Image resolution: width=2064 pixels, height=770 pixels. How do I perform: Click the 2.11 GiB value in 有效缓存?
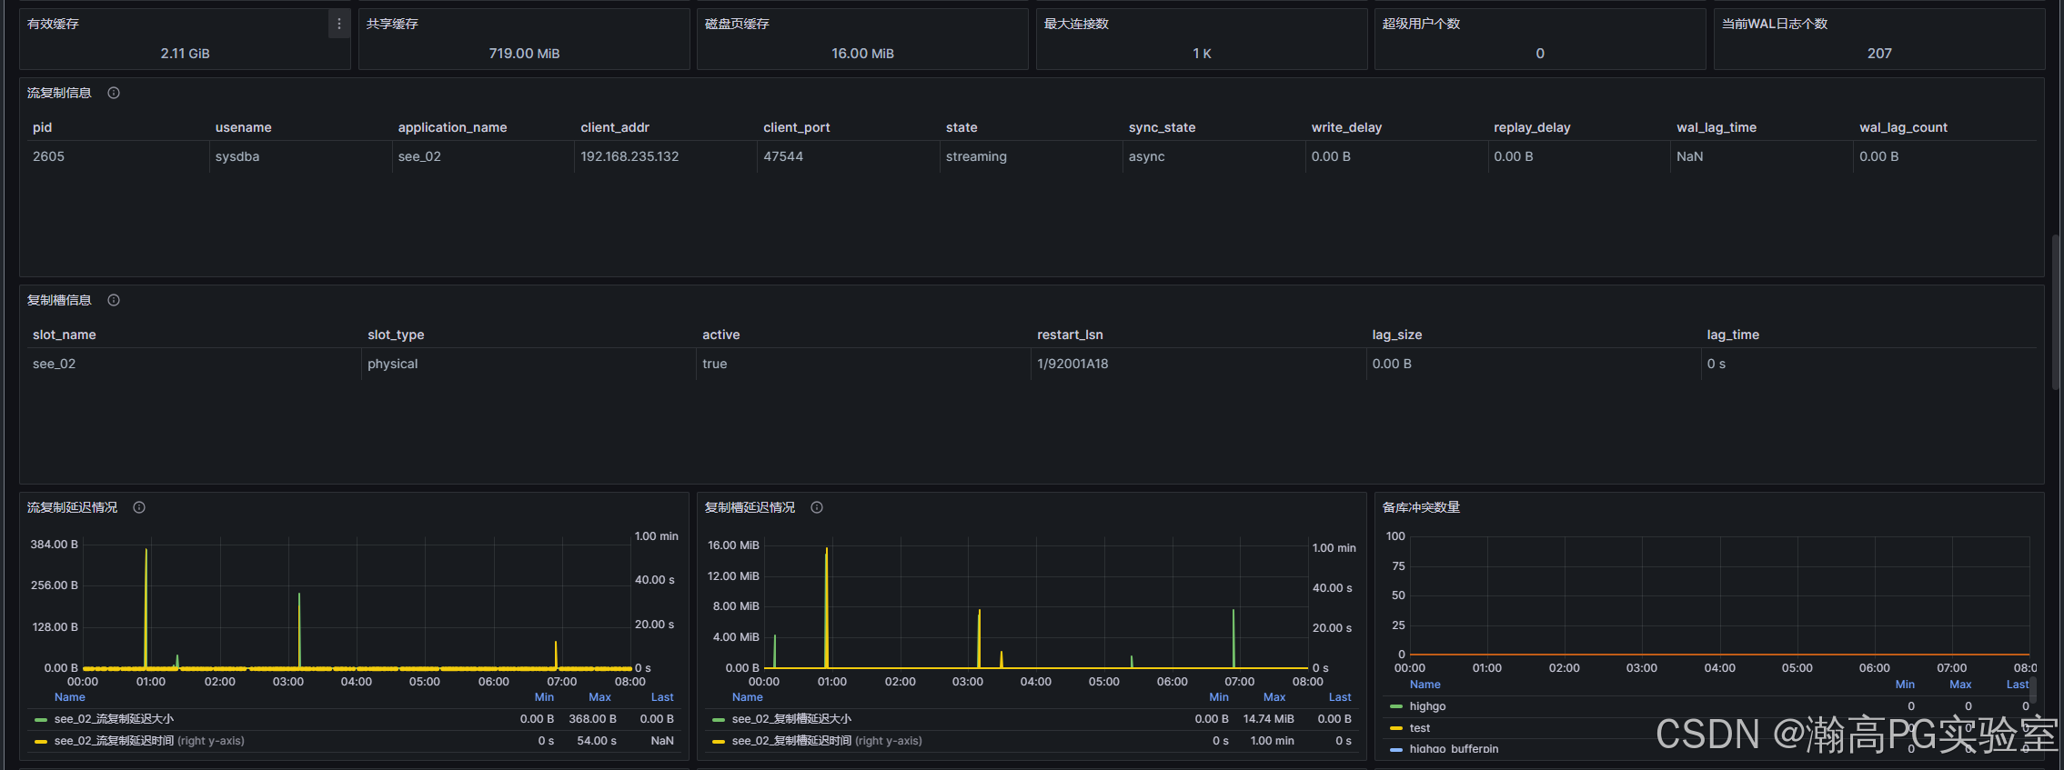185,54
